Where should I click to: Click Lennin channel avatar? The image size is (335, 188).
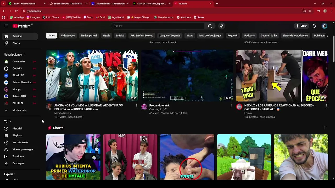tap(239, 107)
